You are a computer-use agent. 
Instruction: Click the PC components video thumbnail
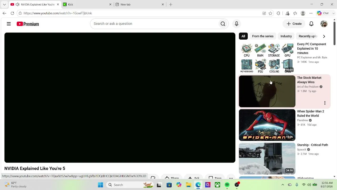click(267, 58)
